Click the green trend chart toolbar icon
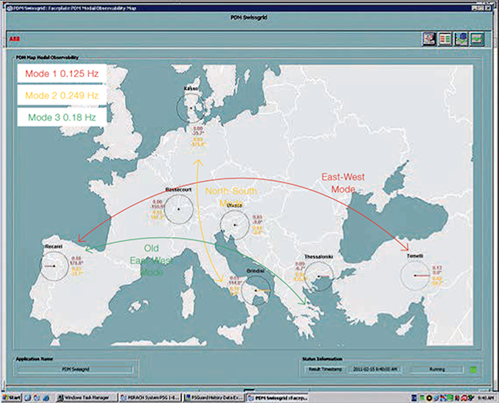The image size is (499, 403). pyautogui.click(x=477, y=39)
